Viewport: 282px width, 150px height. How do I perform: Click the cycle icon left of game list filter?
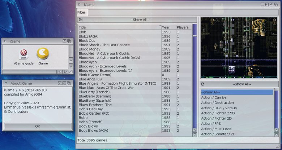(80, 20)
